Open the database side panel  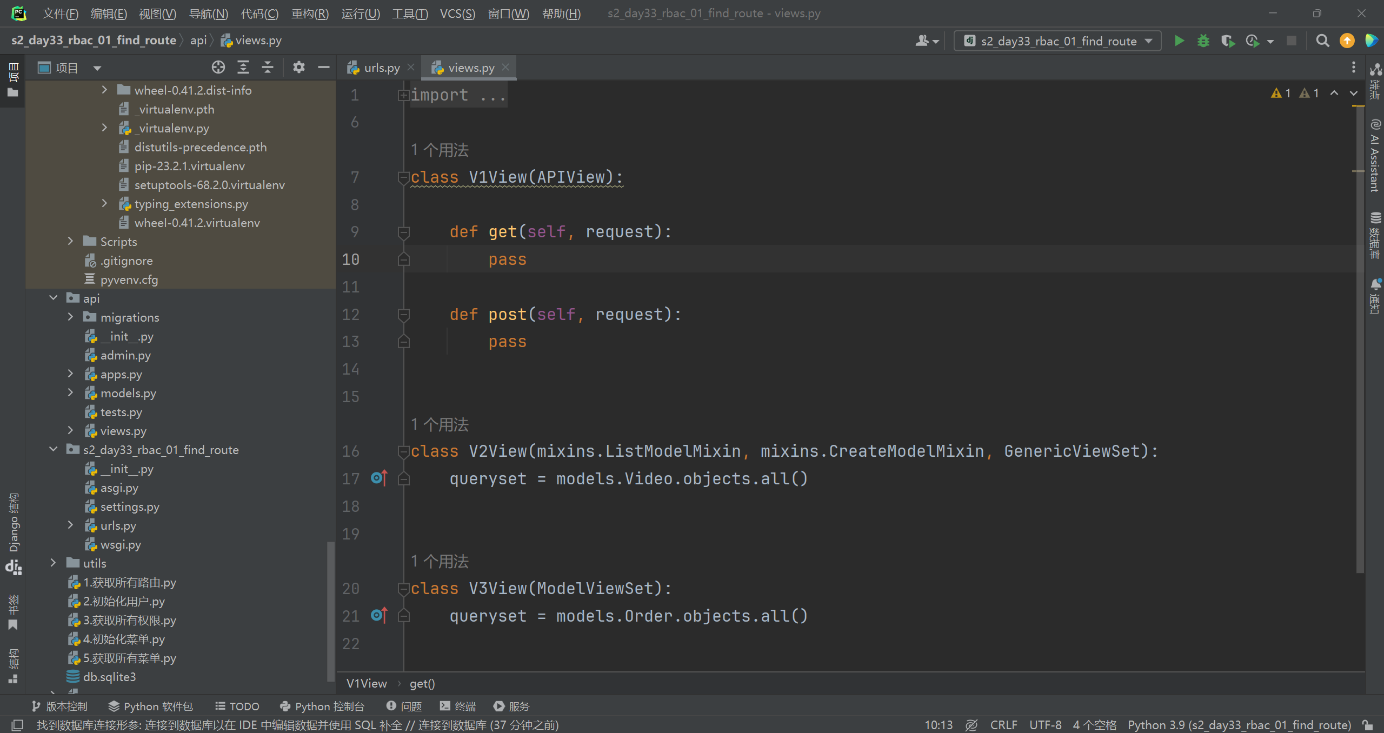[1375, 236]
